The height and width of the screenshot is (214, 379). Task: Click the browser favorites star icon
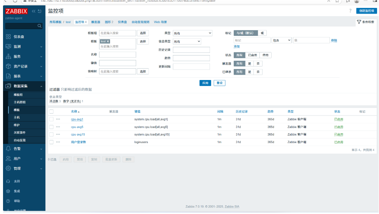[x=337, y=1]
